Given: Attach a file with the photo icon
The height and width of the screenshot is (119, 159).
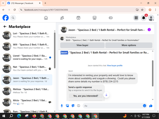Looking at the screenshot, I should [67, 106].
